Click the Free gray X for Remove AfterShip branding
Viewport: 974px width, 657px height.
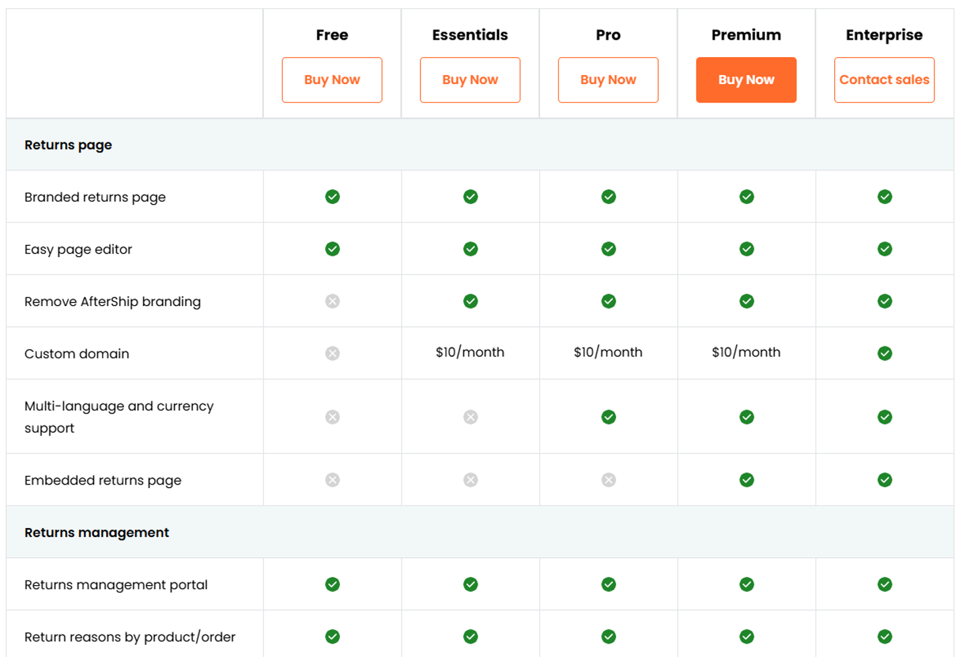coord(333,301)
